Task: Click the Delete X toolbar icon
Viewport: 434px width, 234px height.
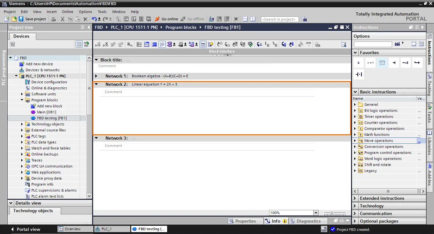Action: click(x=85, y=19)
